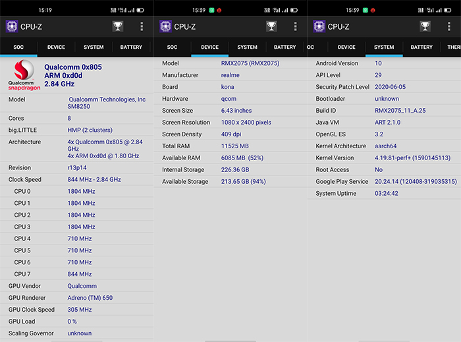Tap red recording indicator in middle status bar
Image resolution: width=461 pixels, height=342 pixels.
(219, 11)
